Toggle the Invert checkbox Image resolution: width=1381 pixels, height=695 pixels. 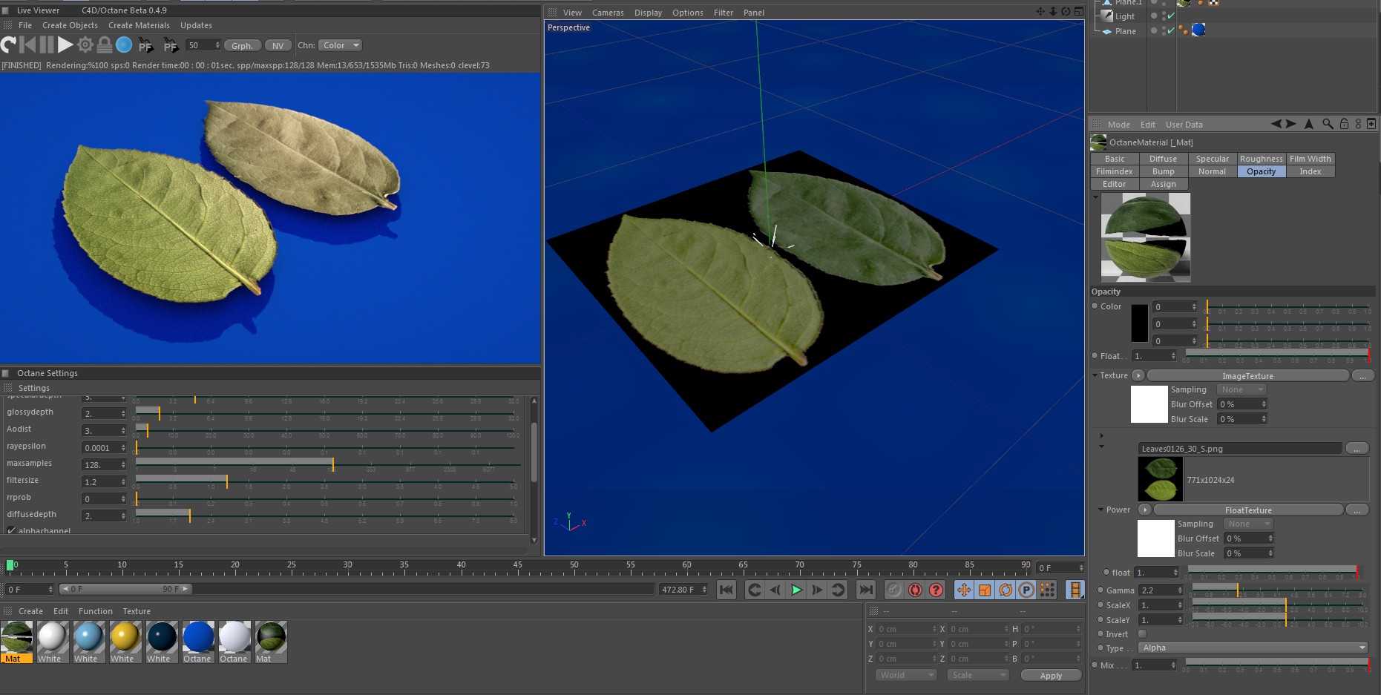[1143, 633]
